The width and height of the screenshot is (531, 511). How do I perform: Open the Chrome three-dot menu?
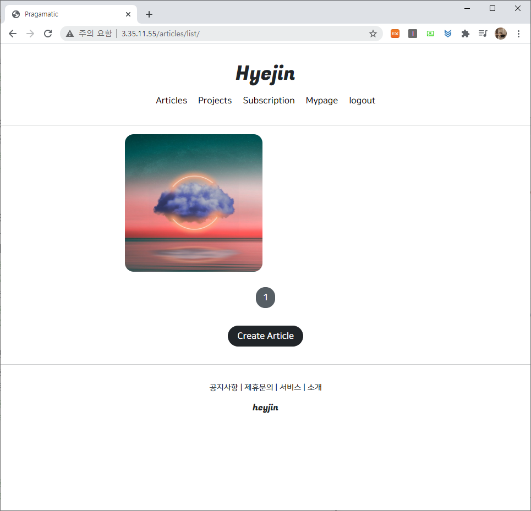pyautogui.click(x=518, y=34)
